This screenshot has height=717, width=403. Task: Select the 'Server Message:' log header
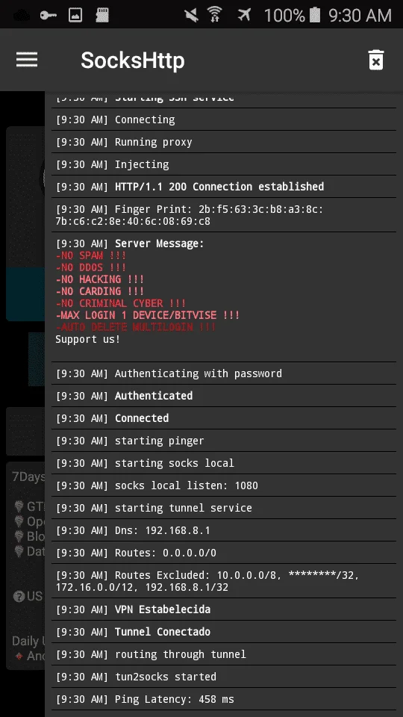[159, 243]
